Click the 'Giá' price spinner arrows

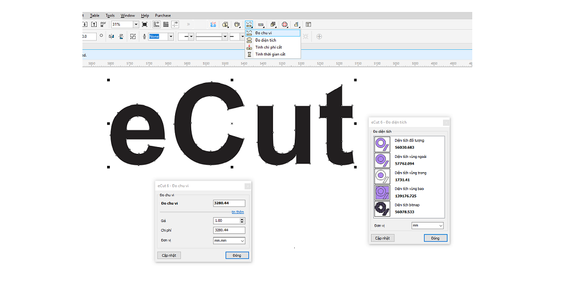click(242, 221)
